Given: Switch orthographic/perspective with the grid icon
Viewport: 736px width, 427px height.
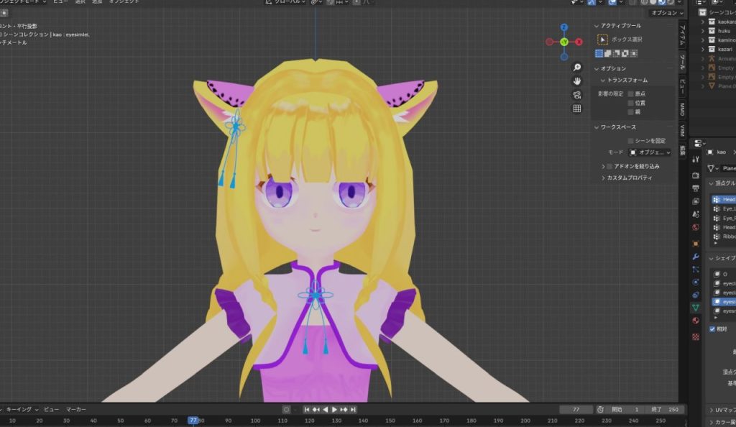Looking at the screenshot, I should 576,109.
